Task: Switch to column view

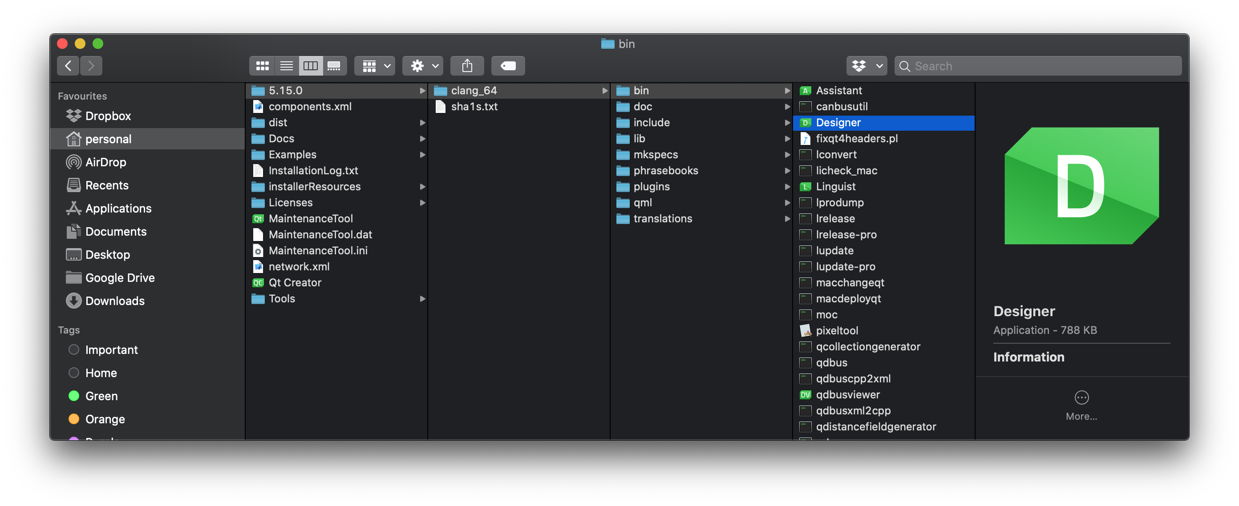Action: [x=311, y=66]
